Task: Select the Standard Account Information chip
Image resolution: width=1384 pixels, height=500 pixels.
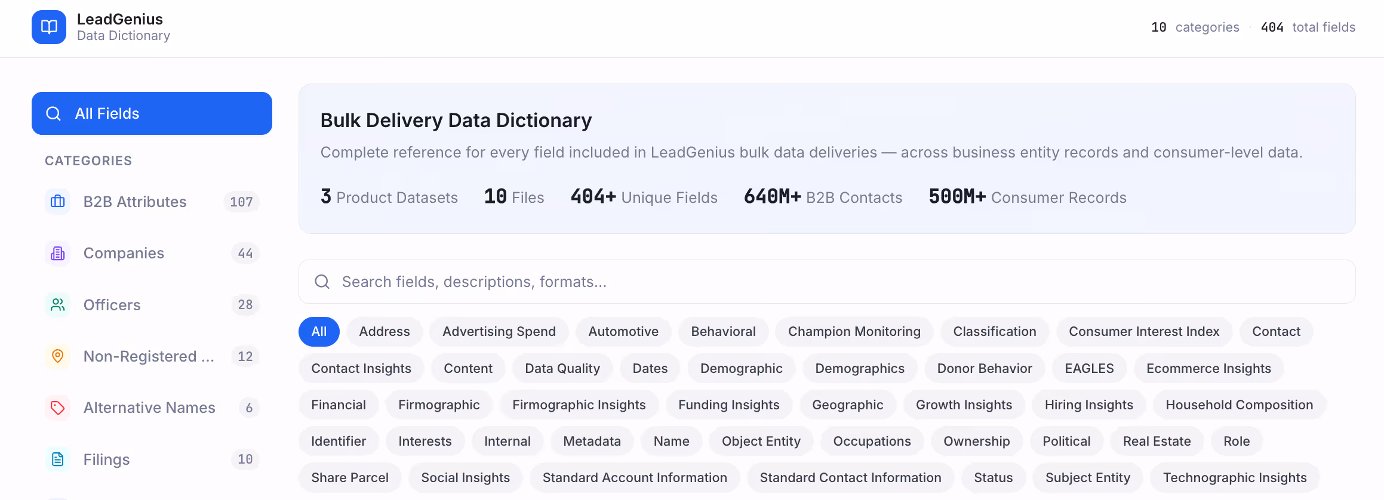Action: click(635, 478)
